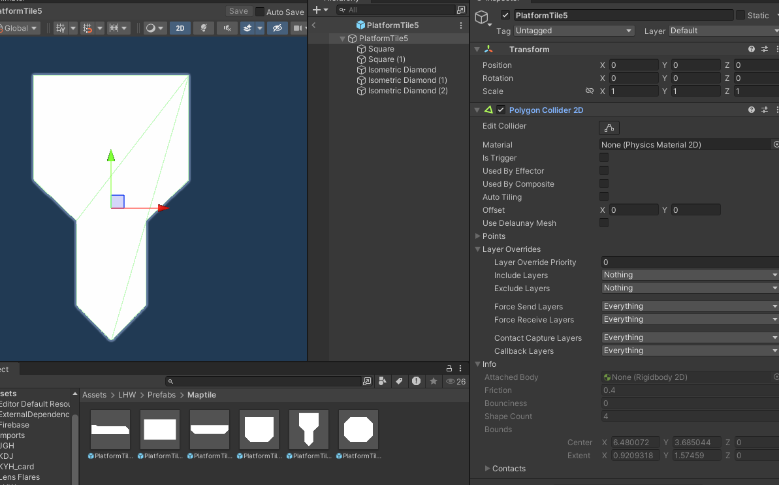
Task: Click the Scale constrain proportions link icon
Action: 590,91
